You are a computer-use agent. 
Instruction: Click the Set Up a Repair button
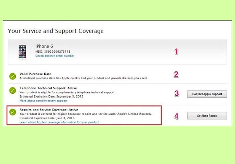[x=207, y=116]
